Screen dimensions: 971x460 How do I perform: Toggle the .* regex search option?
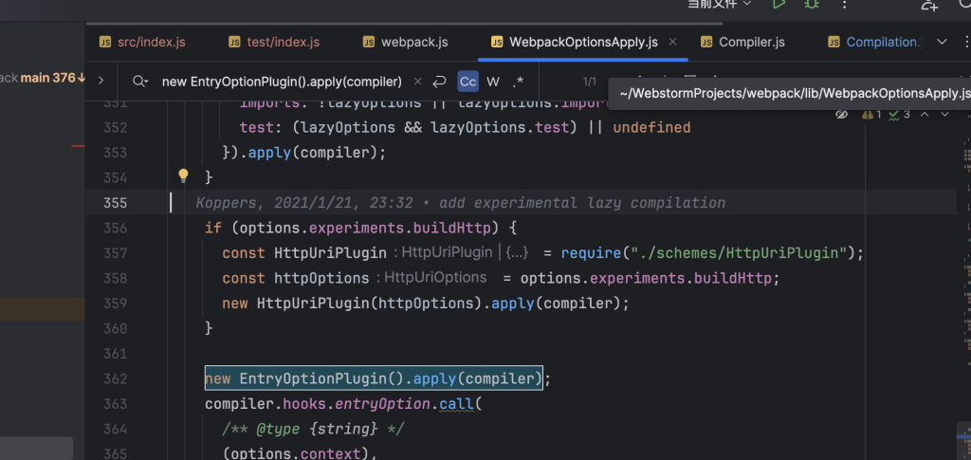click(x=519, y=82)
